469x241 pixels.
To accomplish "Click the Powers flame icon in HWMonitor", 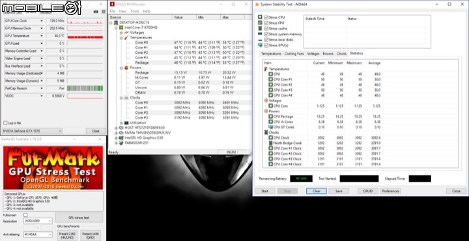I will (126, 68).
